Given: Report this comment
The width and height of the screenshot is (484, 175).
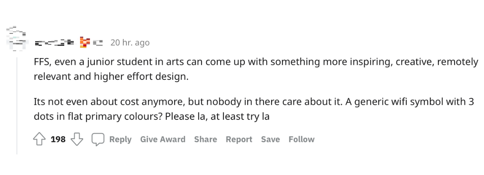Looking at the screenshot, I should point(239,139).
